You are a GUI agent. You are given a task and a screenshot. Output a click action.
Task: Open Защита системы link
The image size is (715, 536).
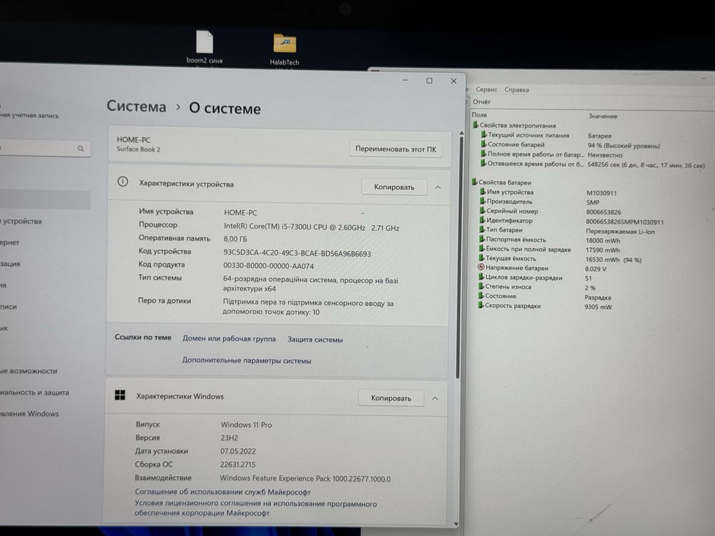point(315,339)
